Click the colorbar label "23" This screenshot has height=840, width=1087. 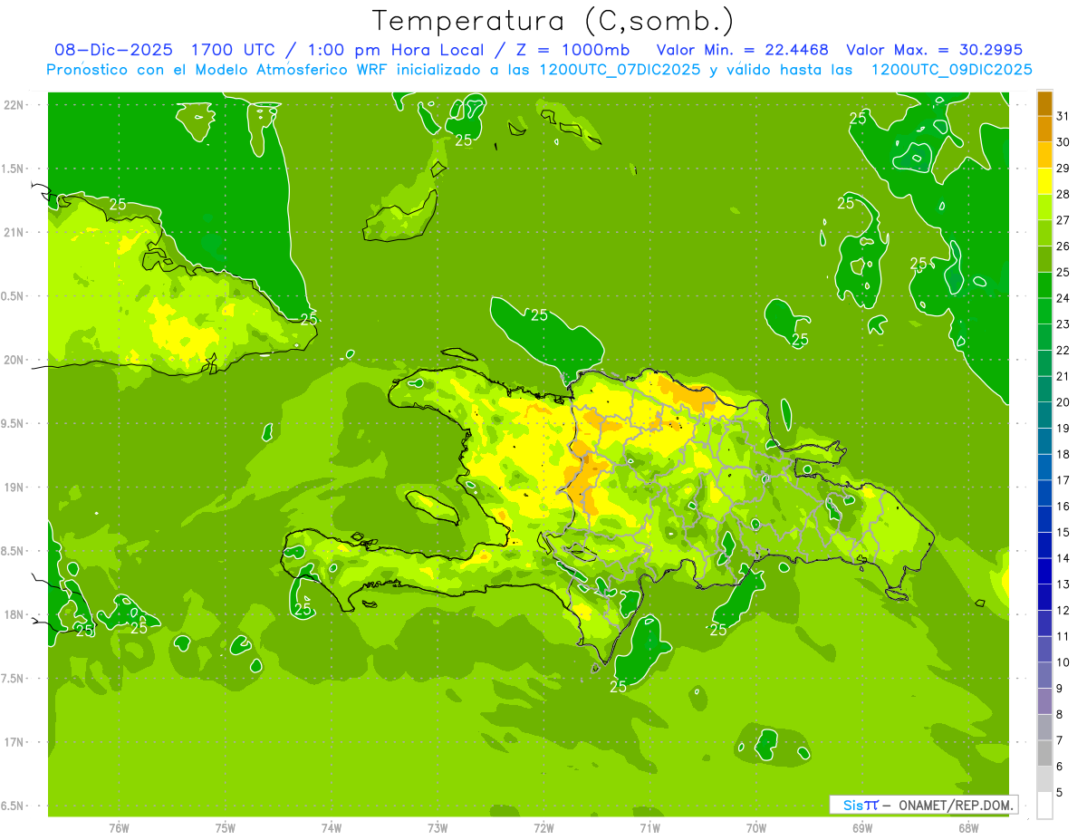1063,324
